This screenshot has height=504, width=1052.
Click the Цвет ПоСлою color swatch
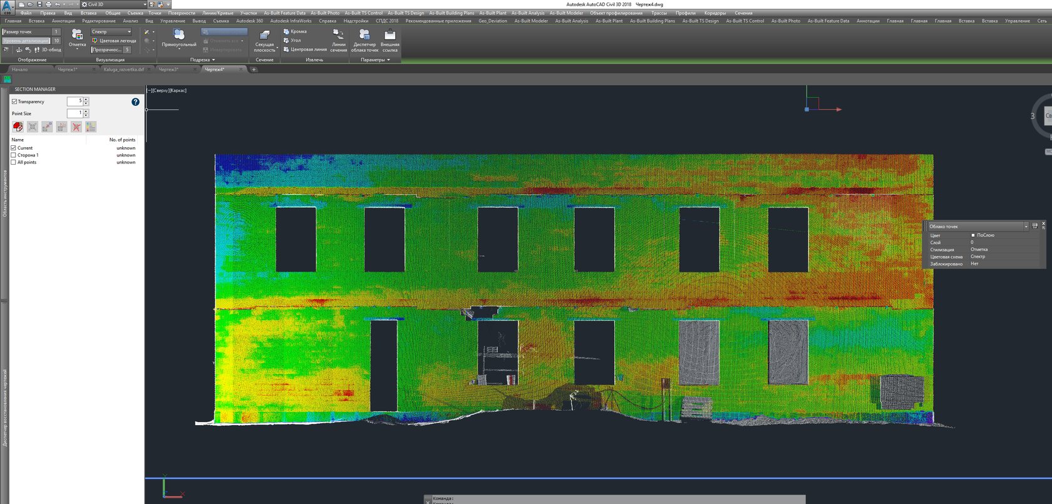pyautogui.click(x=973, y=235)
